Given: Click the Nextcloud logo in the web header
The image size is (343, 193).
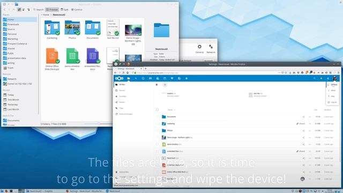Looking at the screenshot, I should pos(119,78).
